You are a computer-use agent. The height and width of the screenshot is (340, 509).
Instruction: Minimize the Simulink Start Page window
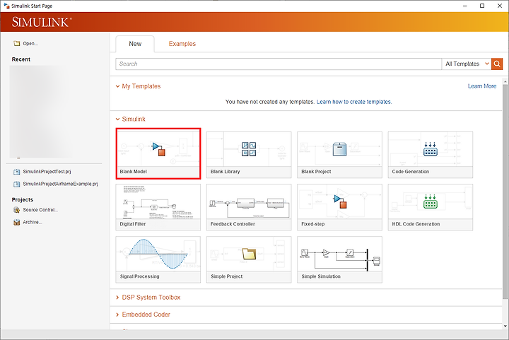click(465, 6)
